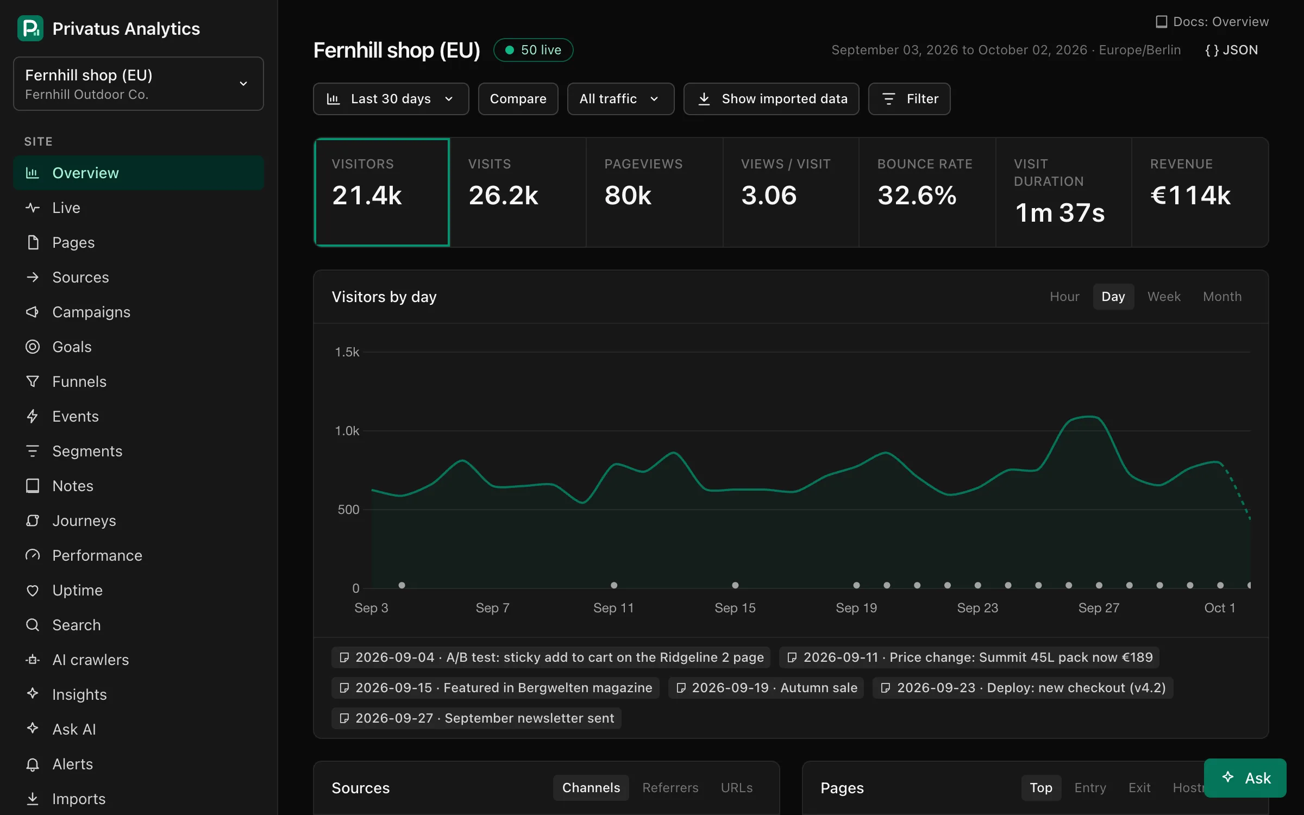Image resolution: width=1304 pixels, height=815 pixels.
Task: Switch to the URLs tab
Action: point(737,788)
